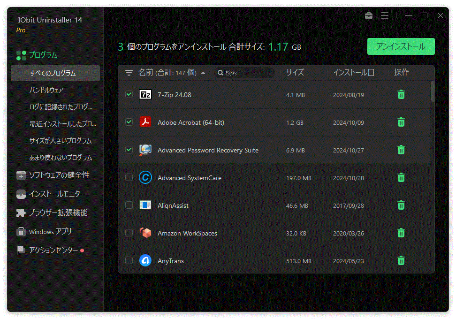Viewport: 456px width, 319px height.
Task: Click the 197.0 MB size value
Action: [x=299, y=178]
